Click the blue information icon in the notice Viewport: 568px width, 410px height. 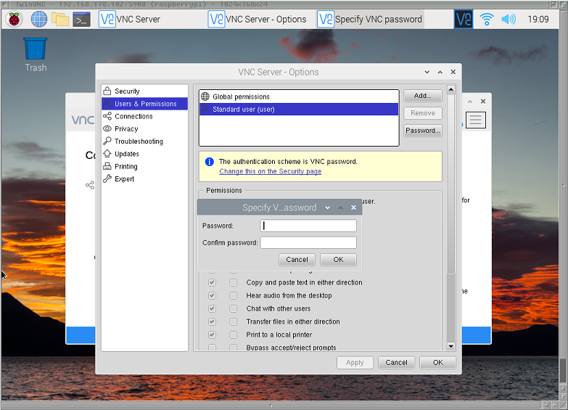210,162
